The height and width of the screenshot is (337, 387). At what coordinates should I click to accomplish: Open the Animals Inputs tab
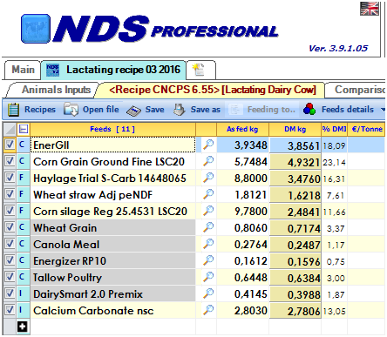point(56,90)
